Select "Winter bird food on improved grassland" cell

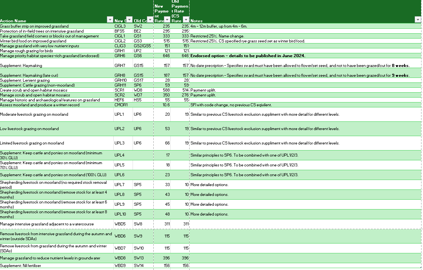pyautogui.click(x=57, y=41)
